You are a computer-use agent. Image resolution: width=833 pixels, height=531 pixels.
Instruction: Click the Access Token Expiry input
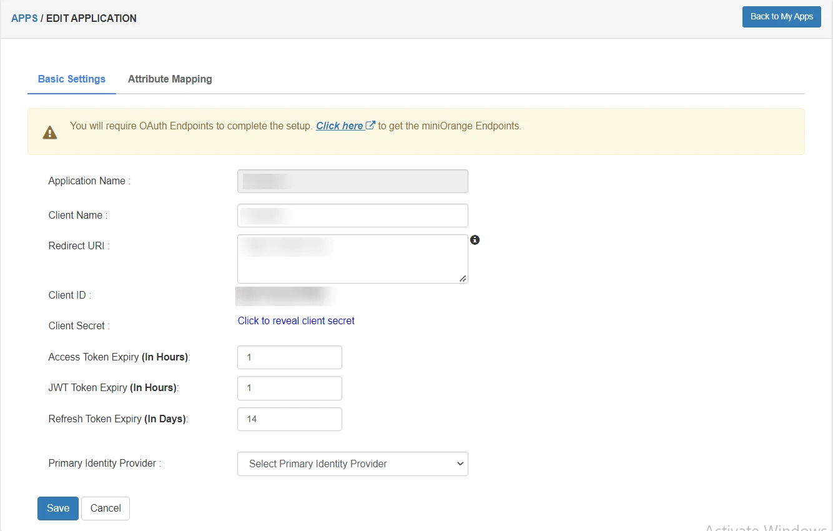click(289, 357)
